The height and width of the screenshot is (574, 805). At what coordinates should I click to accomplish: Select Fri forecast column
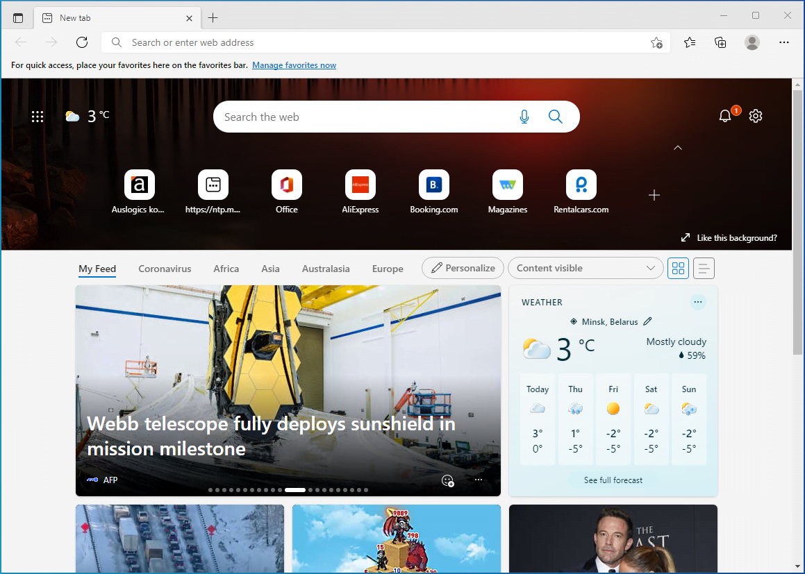613,419
